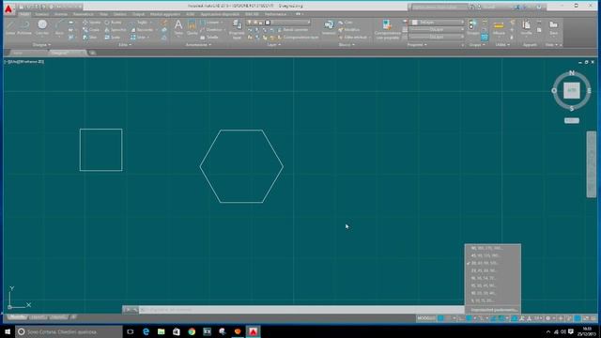The height and width of the screenshot is (338, 601).
Task: Open Proprietà layer manager
Action: tap(237, 29)
